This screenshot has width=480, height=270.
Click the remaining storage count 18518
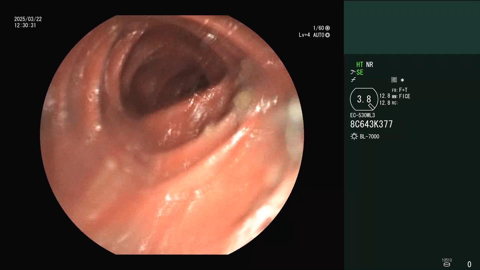tap(447, 260)
